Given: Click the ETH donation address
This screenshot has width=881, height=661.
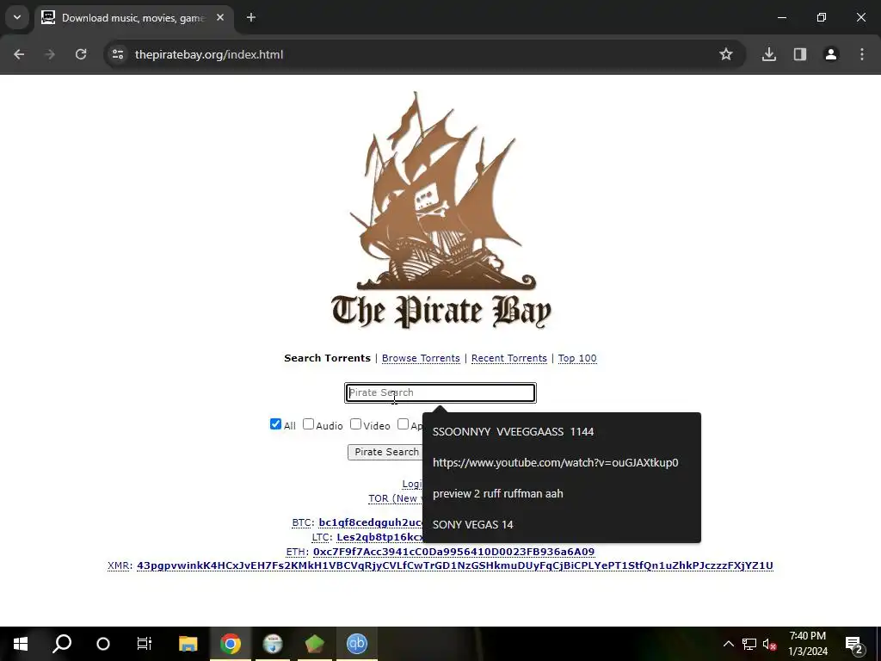Looking at the screenshot, I should [x=453, y=552].
